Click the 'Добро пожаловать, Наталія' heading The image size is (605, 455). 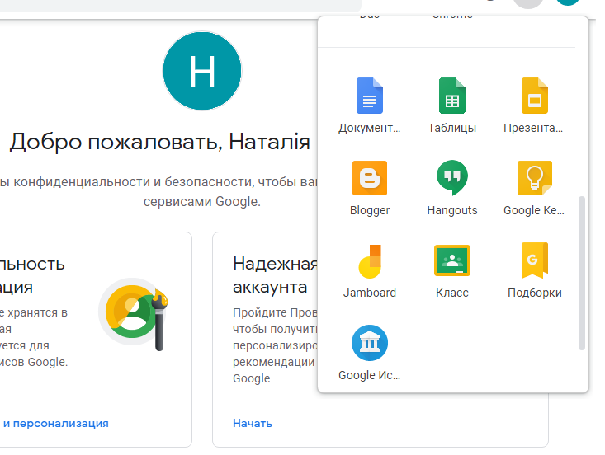pos(160,142)
